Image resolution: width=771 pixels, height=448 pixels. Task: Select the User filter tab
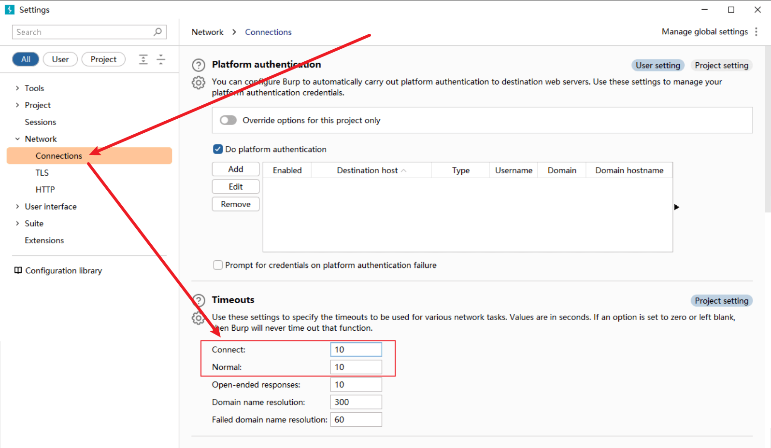(x=60, y=59)
